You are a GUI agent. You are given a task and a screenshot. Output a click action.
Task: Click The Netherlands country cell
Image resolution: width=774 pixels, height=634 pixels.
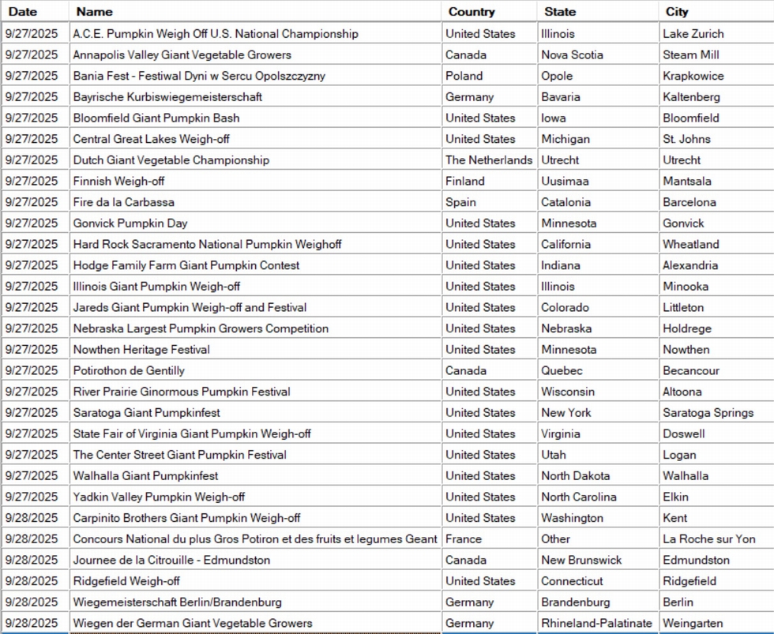point(488,160)
